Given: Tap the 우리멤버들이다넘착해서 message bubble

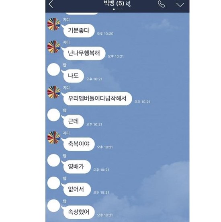Looking at the screenshot, I should point(98,99).
